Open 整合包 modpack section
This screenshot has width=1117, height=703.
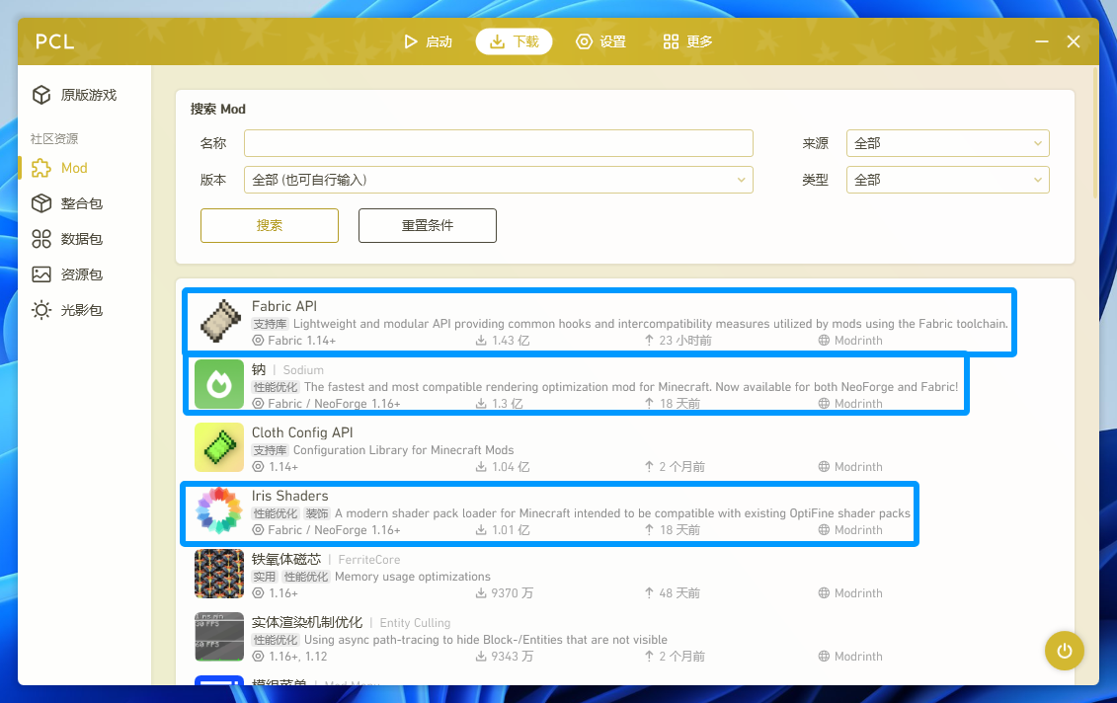click(x=81, y=203)
